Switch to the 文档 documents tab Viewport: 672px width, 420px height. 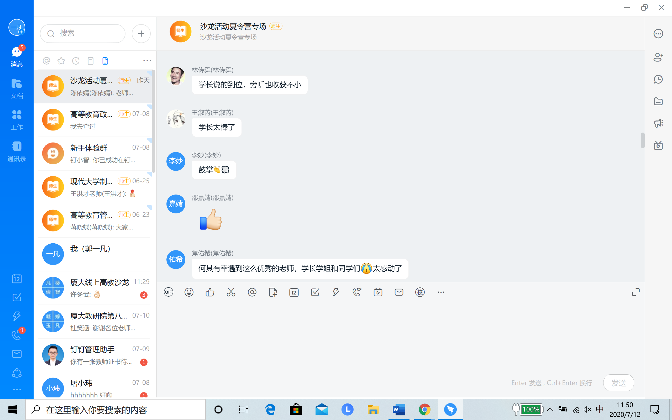[x=17, y=88]
